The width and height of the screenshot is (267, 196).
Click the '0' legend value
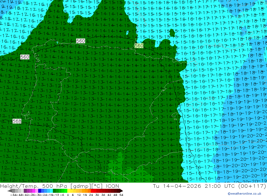(x=68, y=195)
